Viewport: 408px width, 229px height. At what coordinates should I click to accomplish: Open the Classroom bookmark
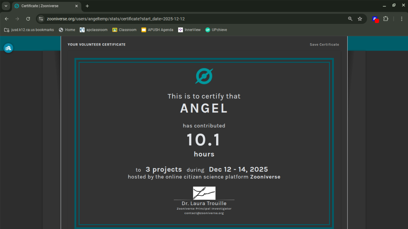[x=124, y=30]
